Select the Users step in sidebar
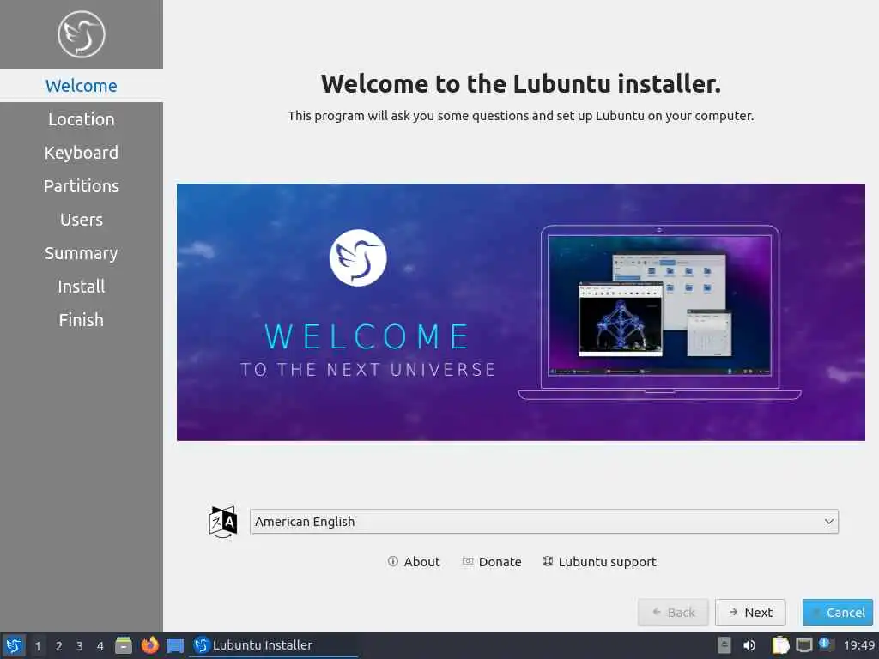Screen dimensions: 879x659 [82, 220]
